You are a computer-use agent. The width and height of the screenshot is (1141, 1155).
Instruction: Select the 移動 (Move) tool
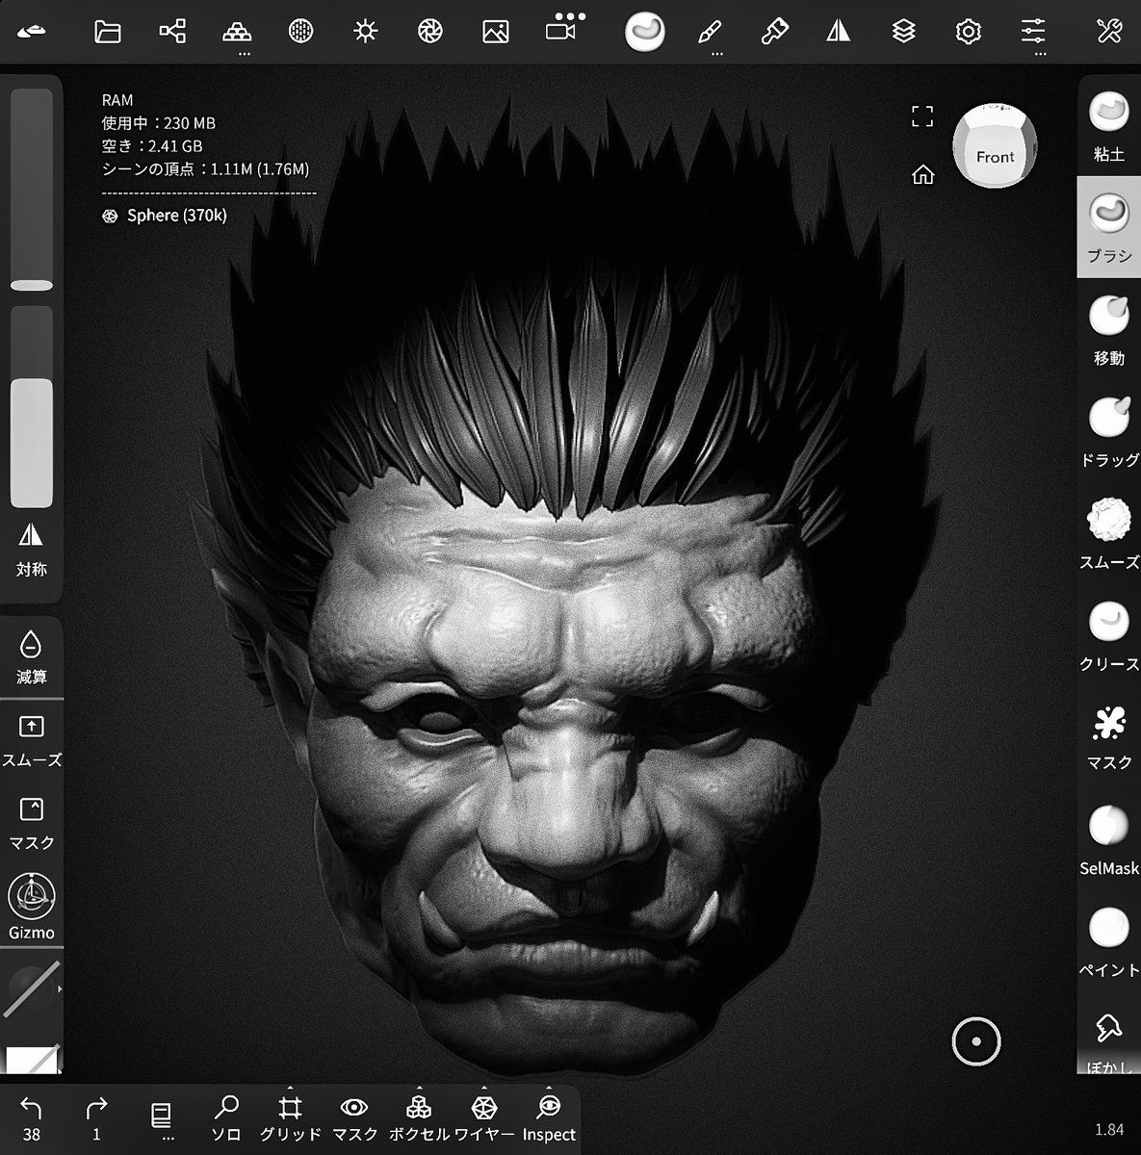click(x=1109, y=330)
